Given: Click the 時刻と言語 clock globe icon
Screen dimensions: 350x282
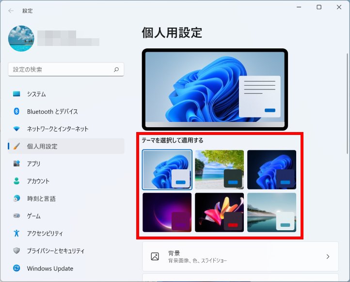Looking at the screenshot, I should click(16, 198).
